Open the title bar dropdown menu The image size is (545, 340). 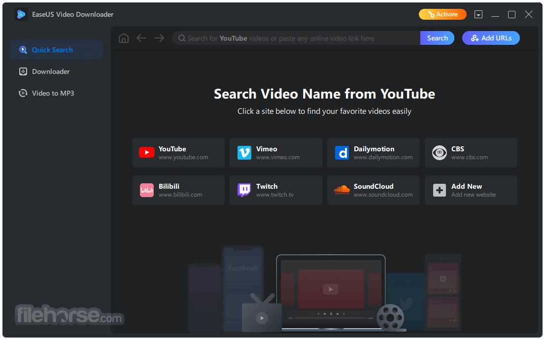[478, 14]
